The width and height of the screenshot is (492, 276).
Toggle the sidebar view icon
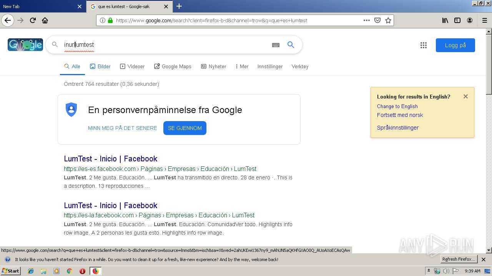click(x=457, y=20)
